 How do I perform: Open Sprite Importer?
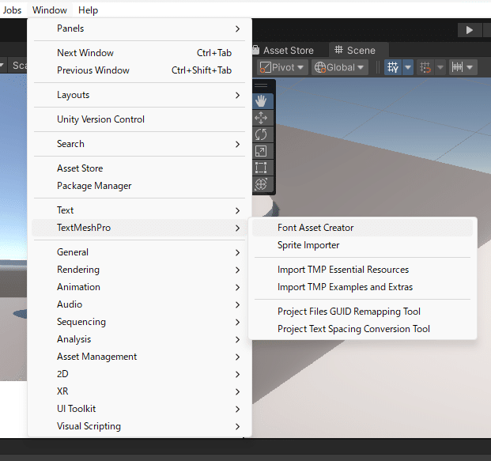362,245
